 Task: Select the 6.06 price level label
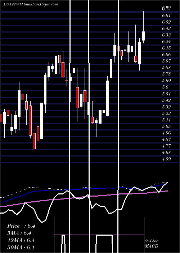pos(166,55)
